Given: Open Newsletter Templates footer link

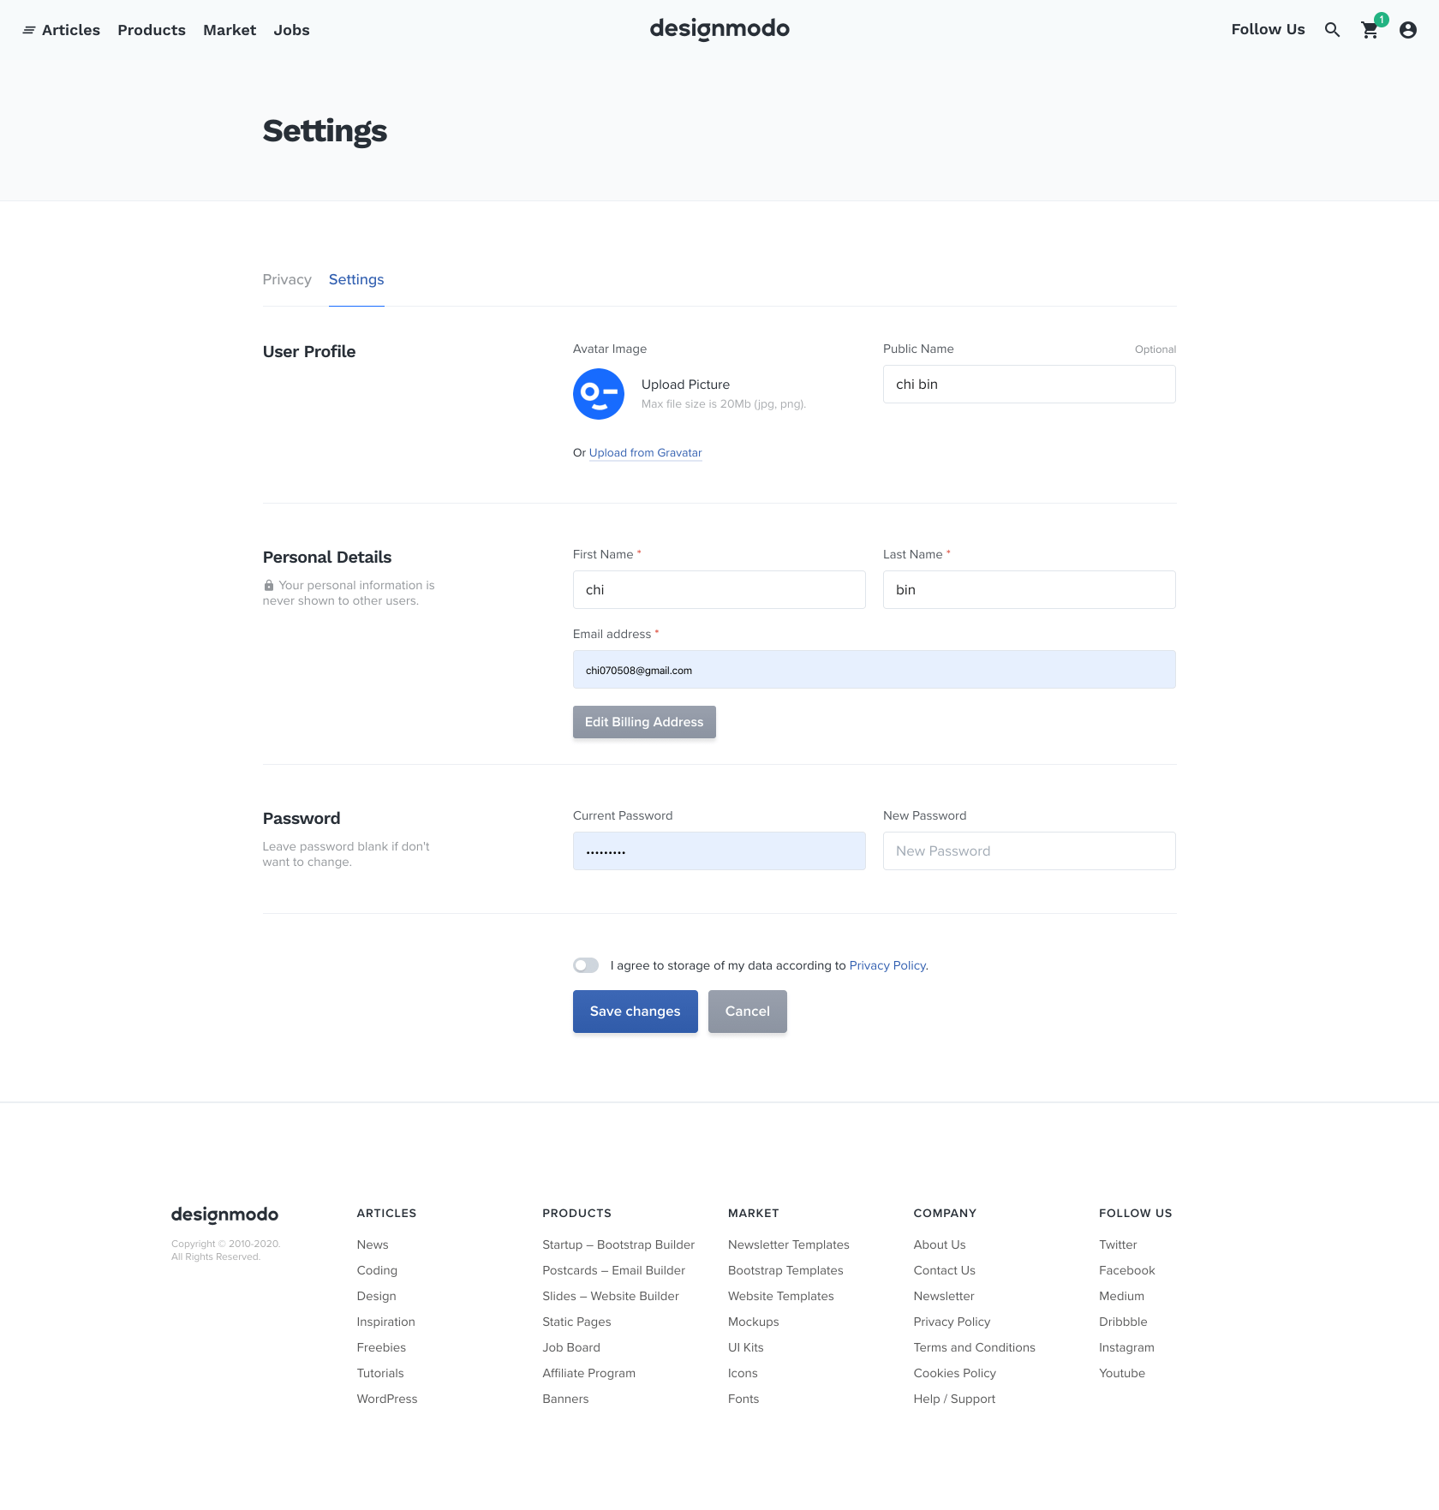Looking at the screenshot, I should [x=789, y=1244].
